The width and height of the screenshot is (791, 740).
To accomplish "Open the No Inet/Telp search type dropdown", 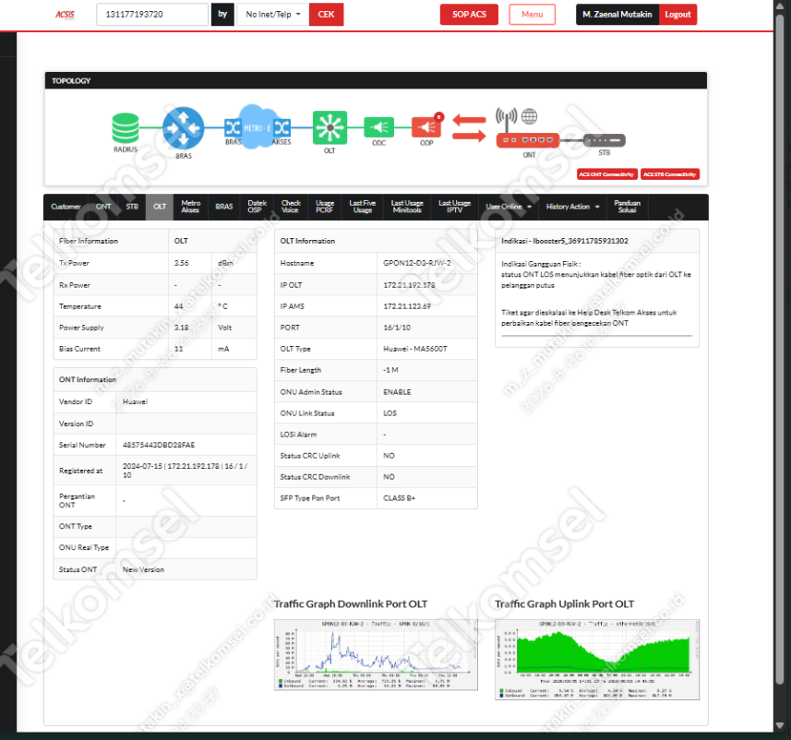I will [273, 15].
